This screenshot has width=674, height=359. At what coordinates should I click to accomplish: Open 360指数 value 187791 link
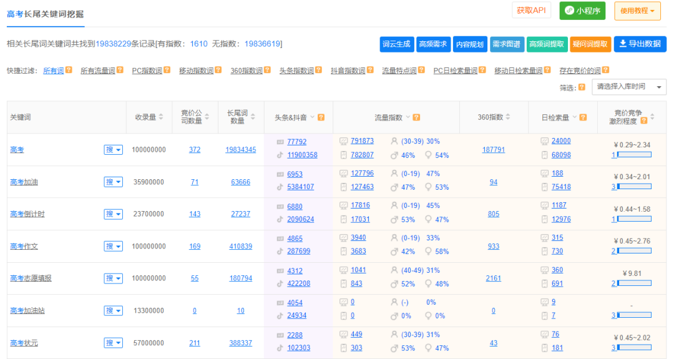coord(494,150)
